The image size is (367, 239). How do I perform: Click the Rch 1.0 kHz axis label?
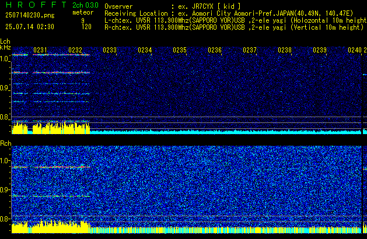[5, 161]
